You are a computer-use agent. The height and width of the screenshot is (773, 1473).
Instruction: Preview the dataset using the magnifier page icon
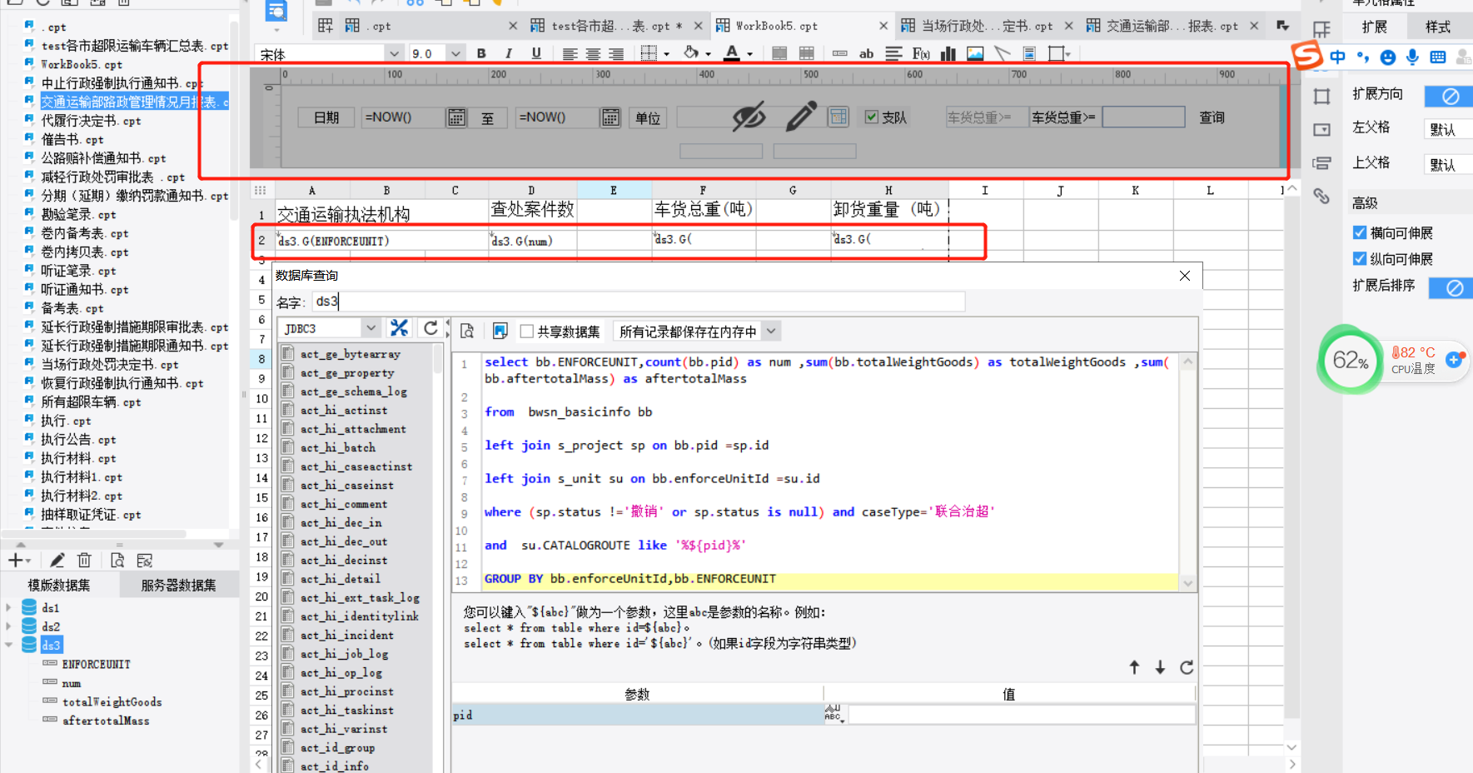click(x=117, y=561)
